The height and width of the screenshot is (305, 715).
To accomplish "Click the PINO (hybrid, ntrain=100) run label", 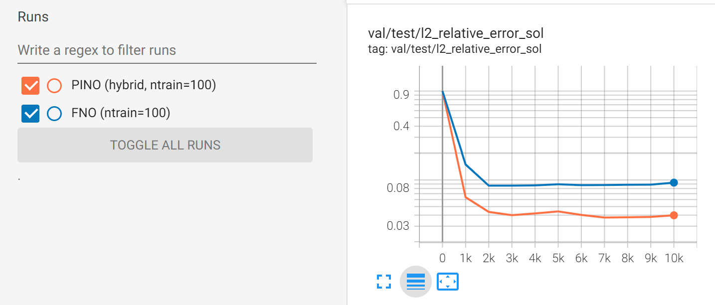I will click(144, 85).
